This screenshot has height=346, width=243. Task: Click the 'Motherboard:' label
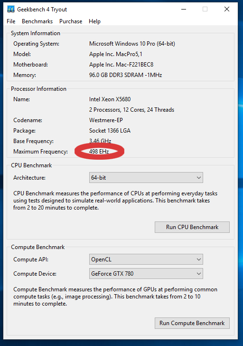(31, 65)
